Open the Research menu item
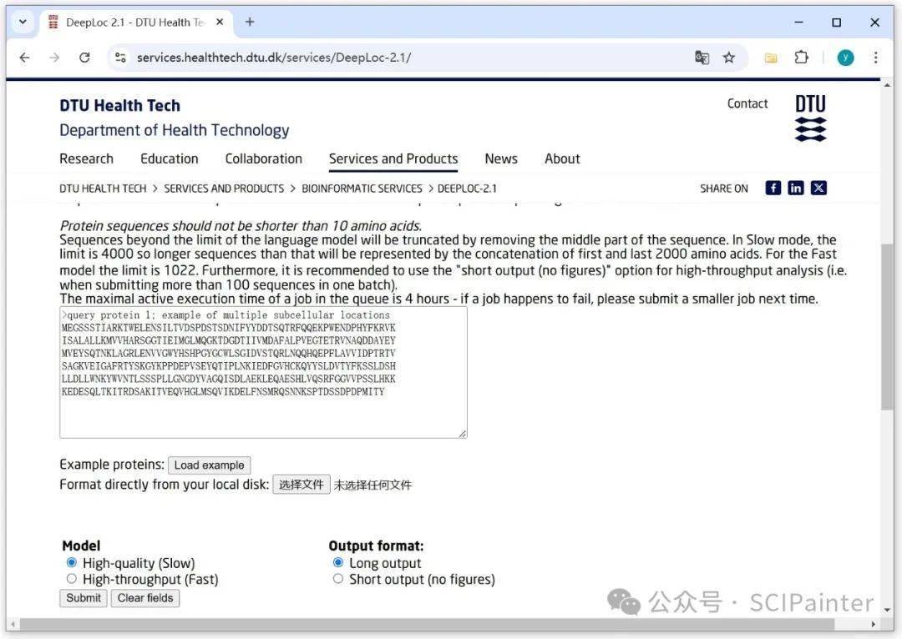The height and width of the screenshot is (639, 902). pos(86,158)
